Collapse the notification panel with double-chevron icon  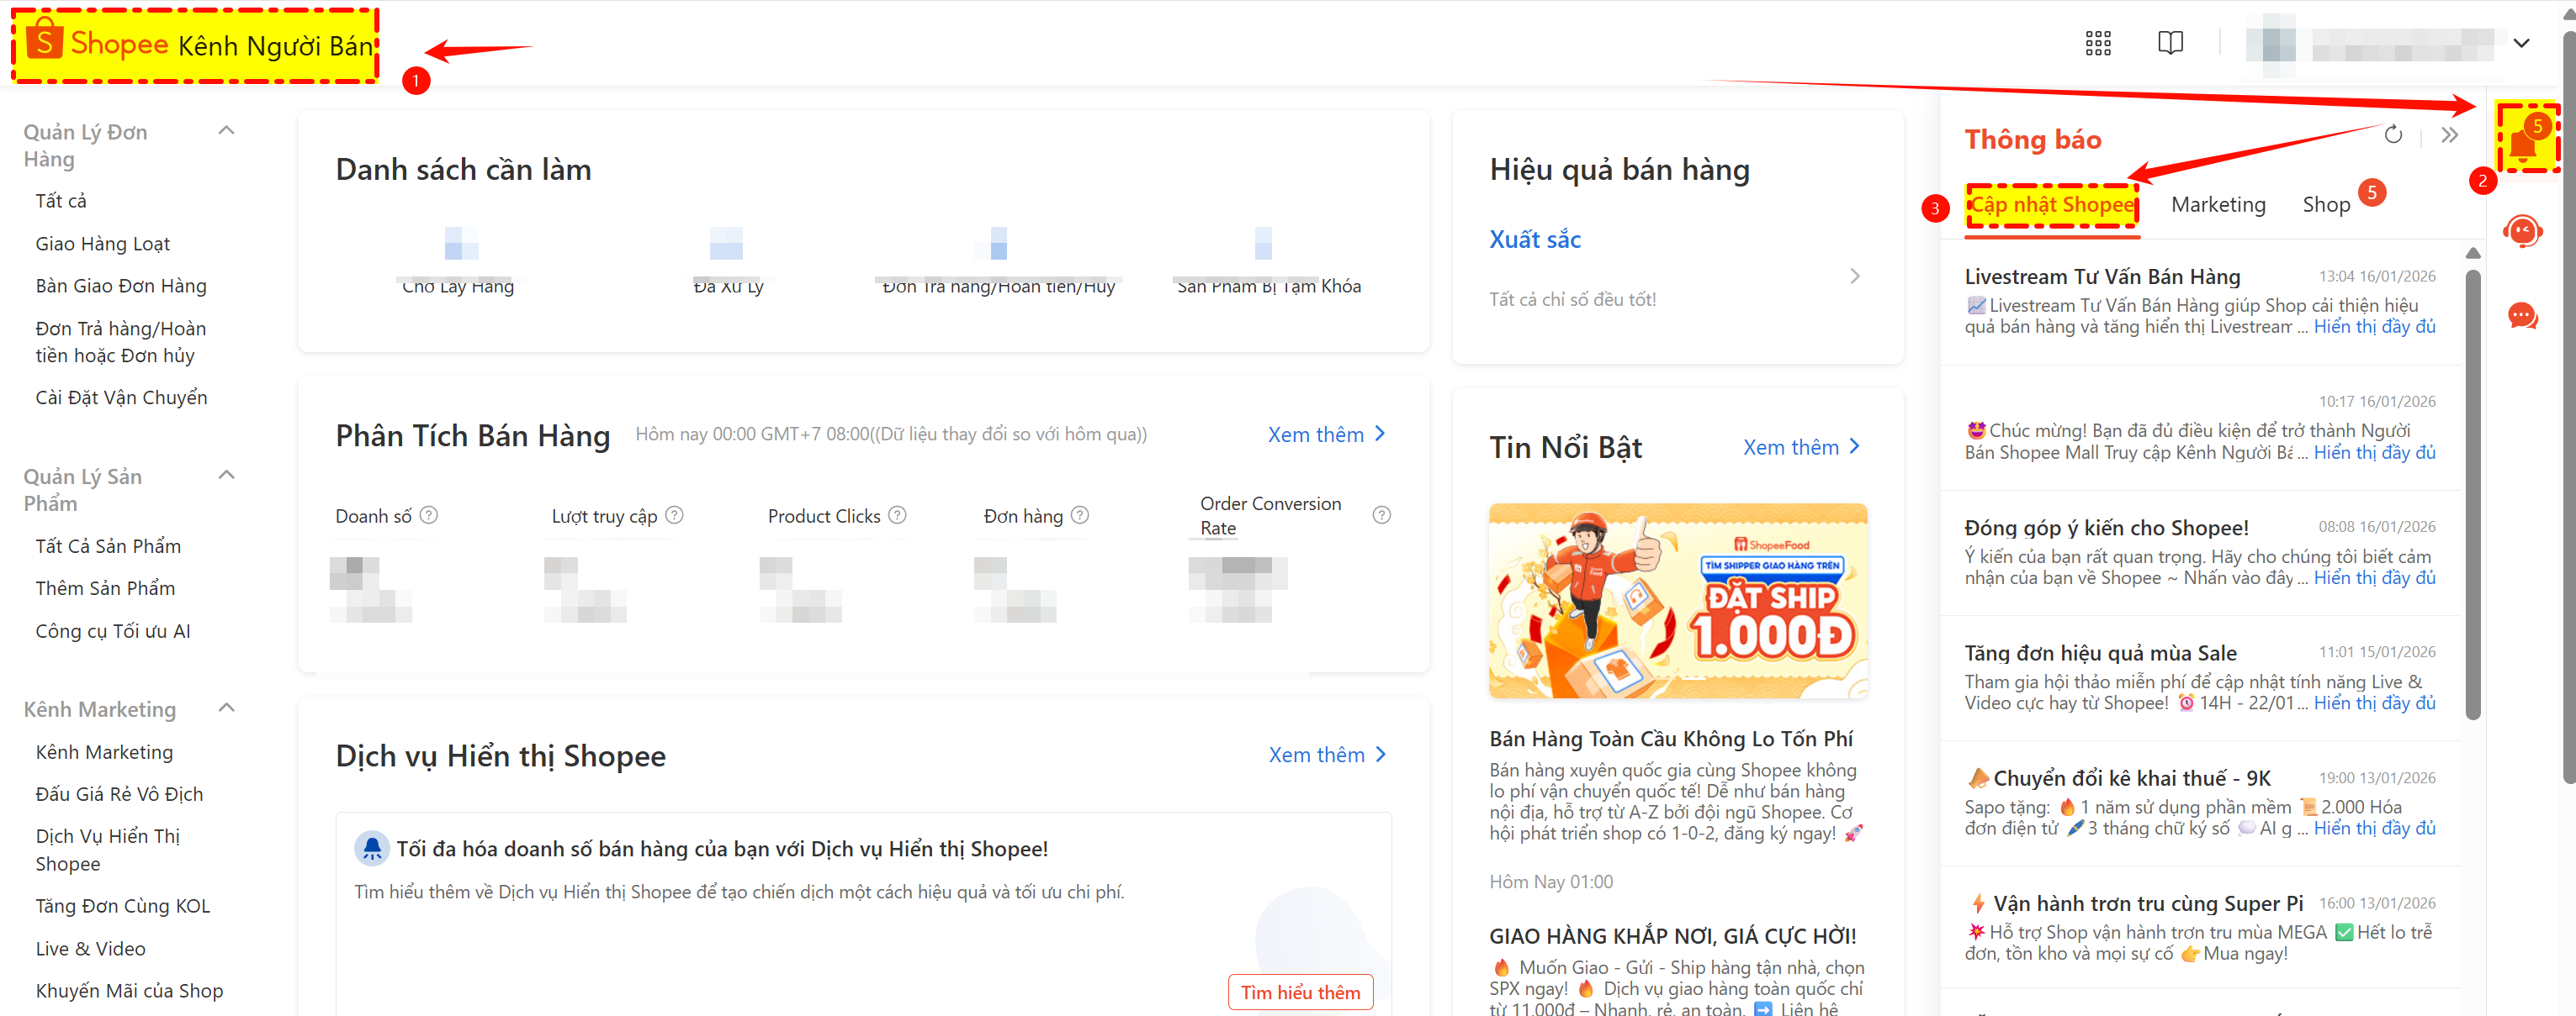click(2450, 134)
